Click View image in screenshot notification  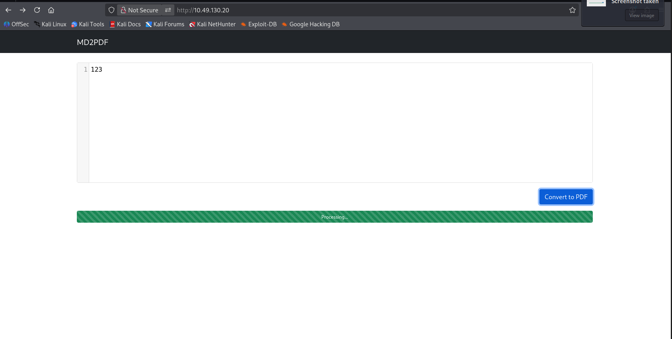[641, 16]
